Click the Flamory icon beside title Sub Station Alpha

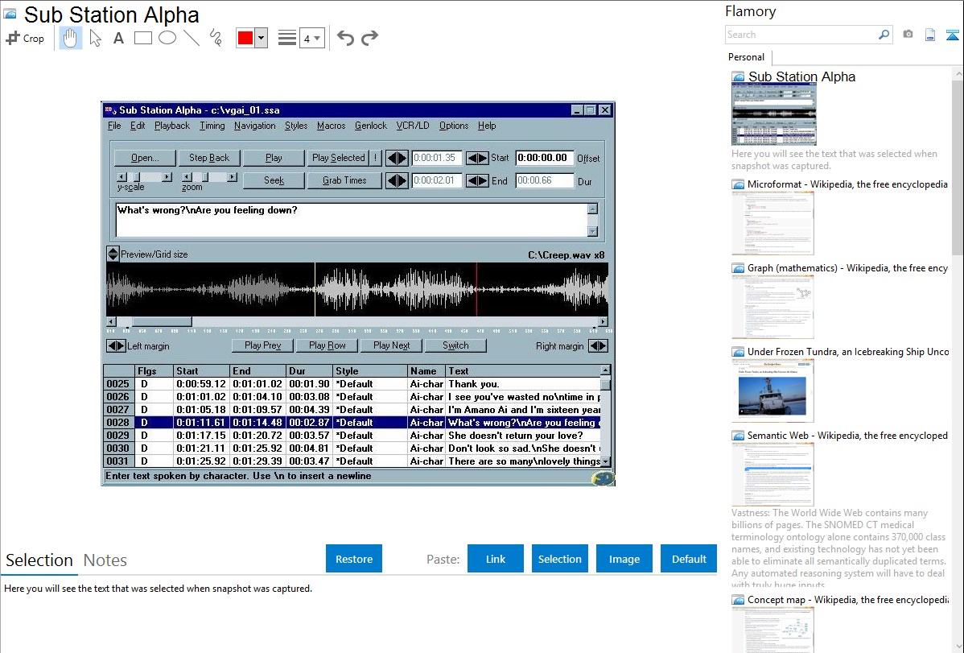coord(10,14)
